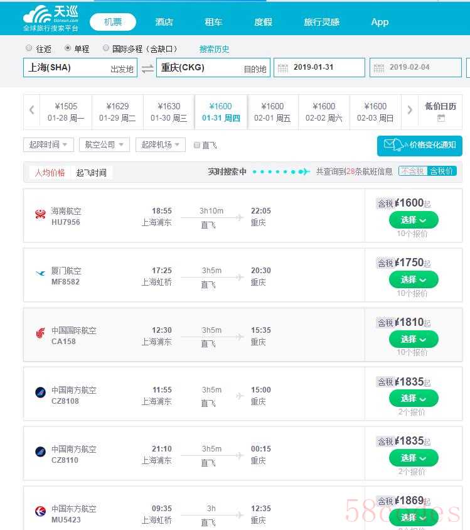Click flight number CA158
This screenshot has height=530, width=470.
pyautogui.click(x=63, y=342)
